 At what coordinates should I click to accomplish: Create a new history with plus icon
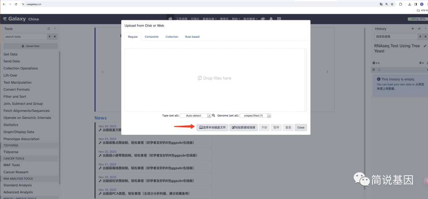coord(413,29)
